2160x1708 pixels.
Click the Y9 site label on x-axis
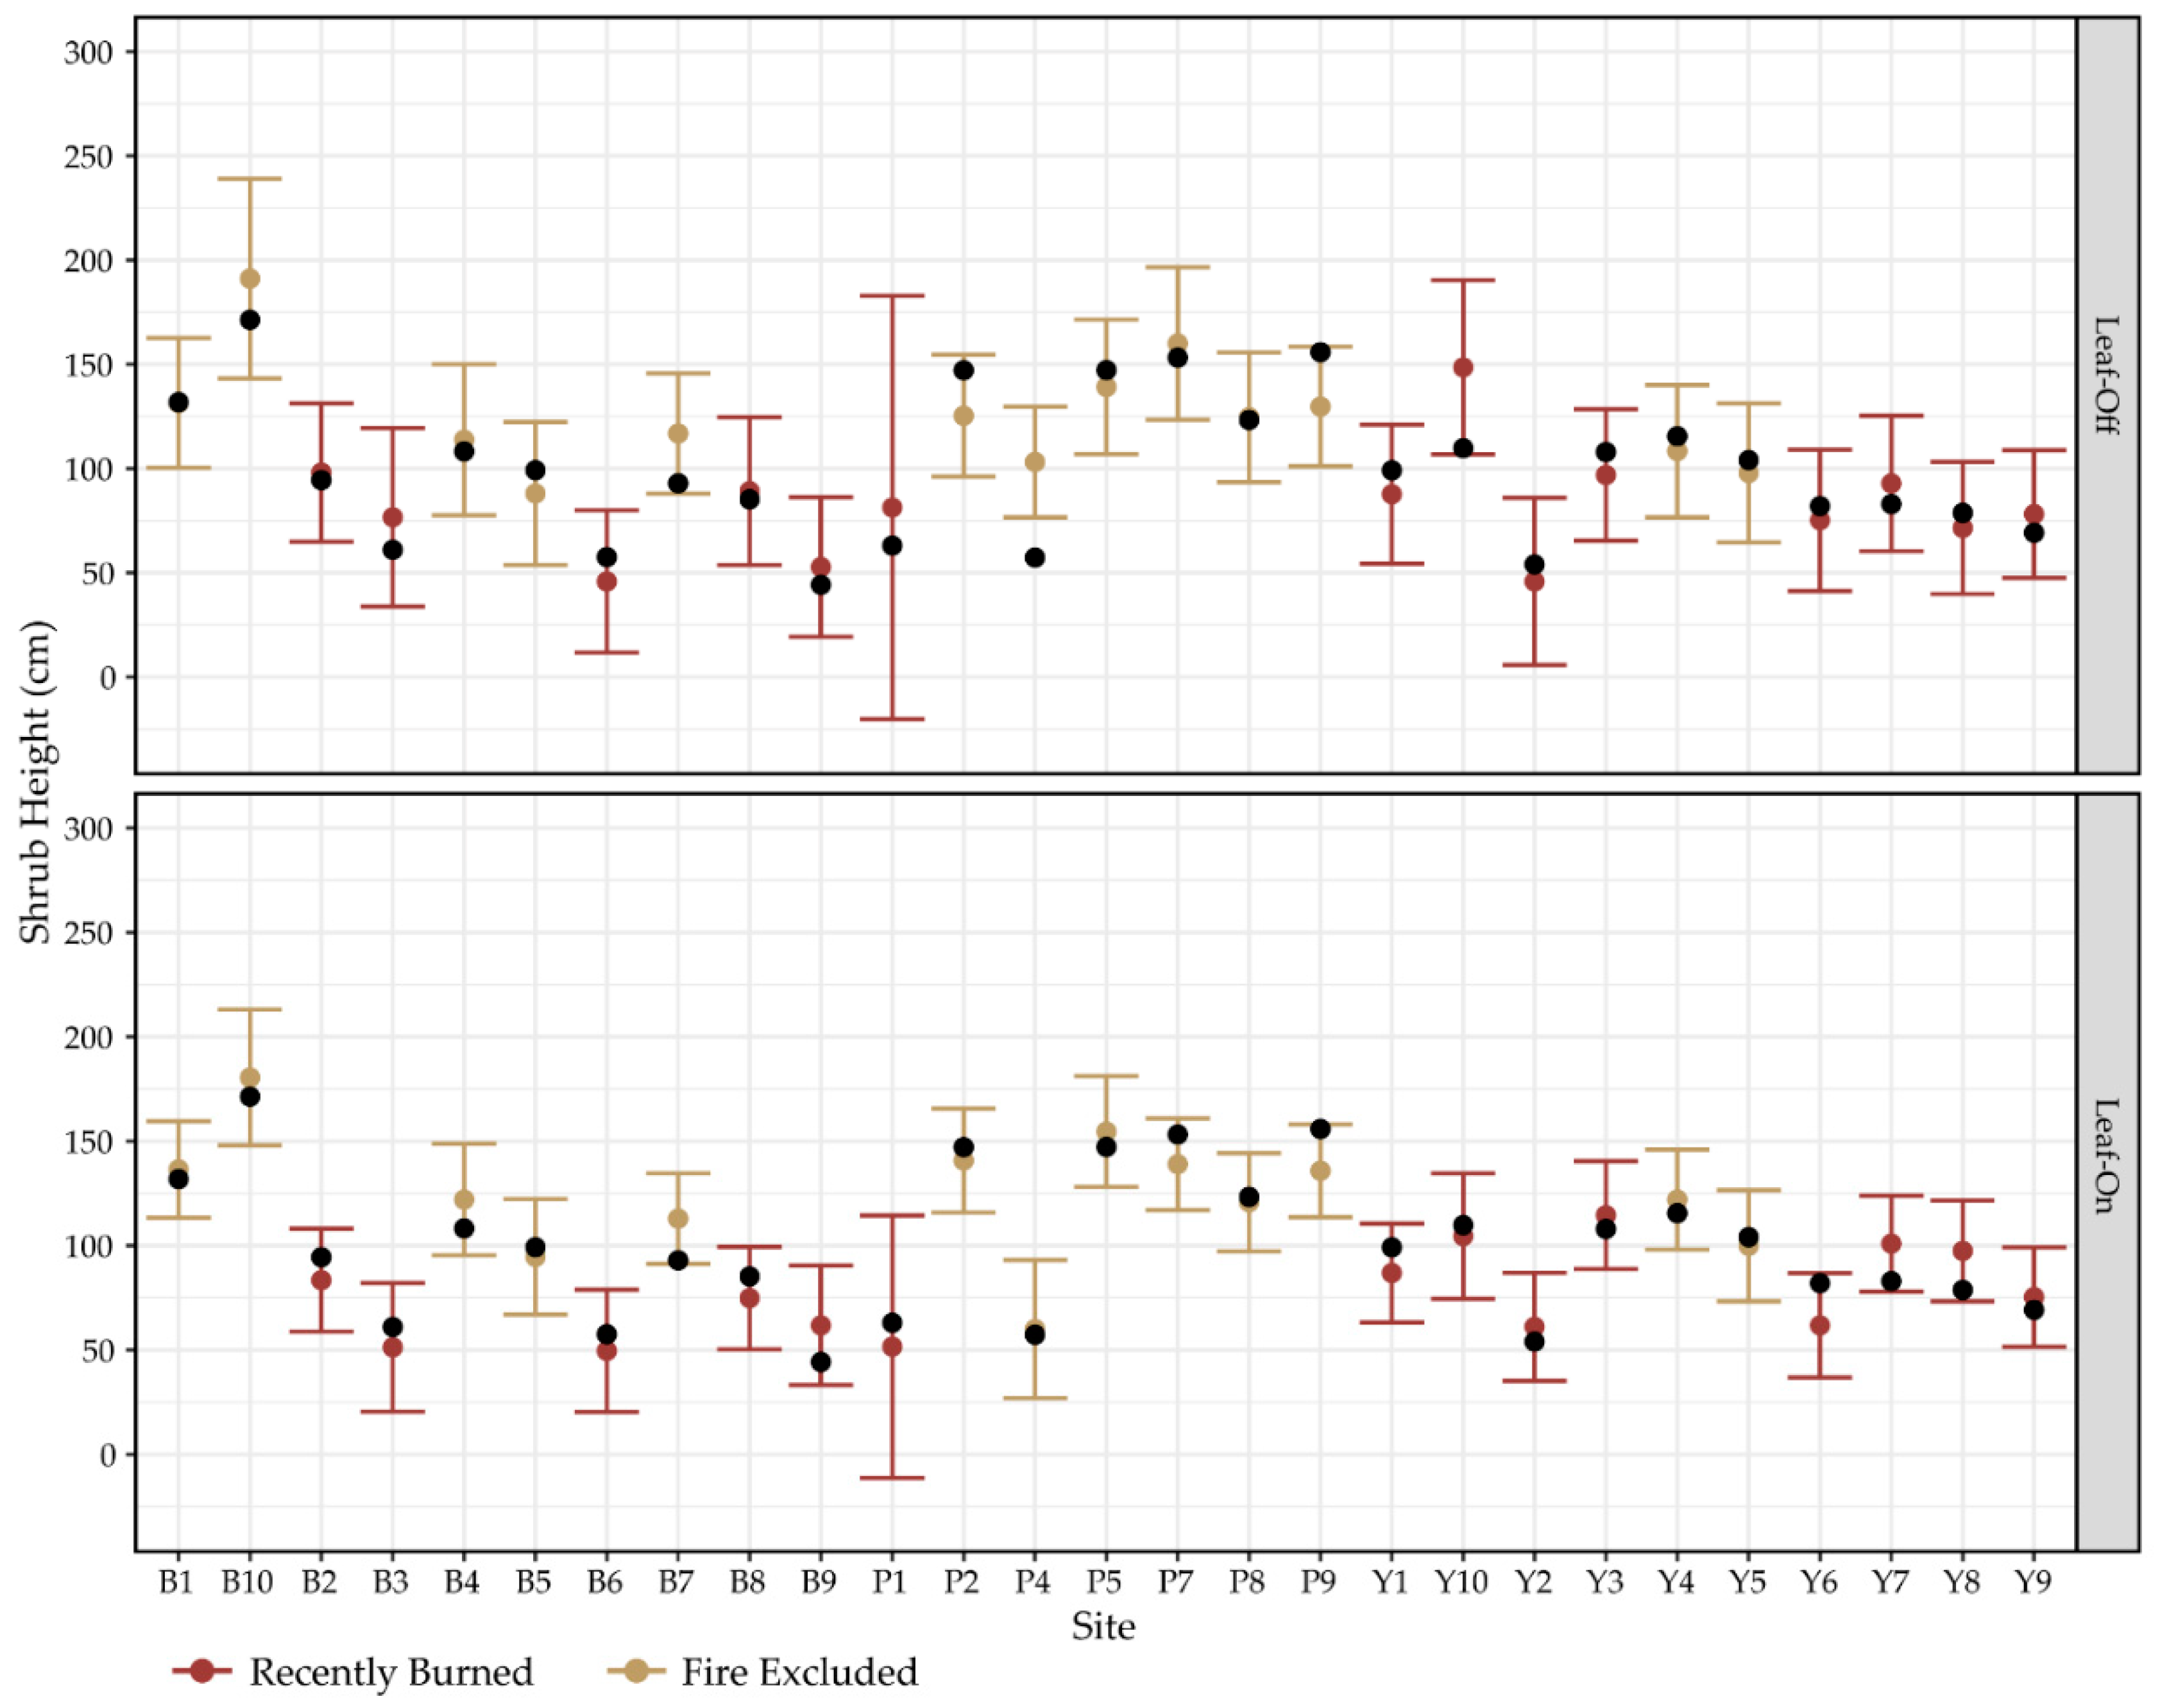click(2032, 1582)
